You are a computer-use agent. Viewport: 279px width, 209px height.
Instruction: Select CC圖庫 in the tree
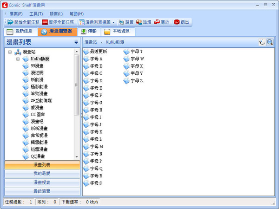[x=38, y=115]
